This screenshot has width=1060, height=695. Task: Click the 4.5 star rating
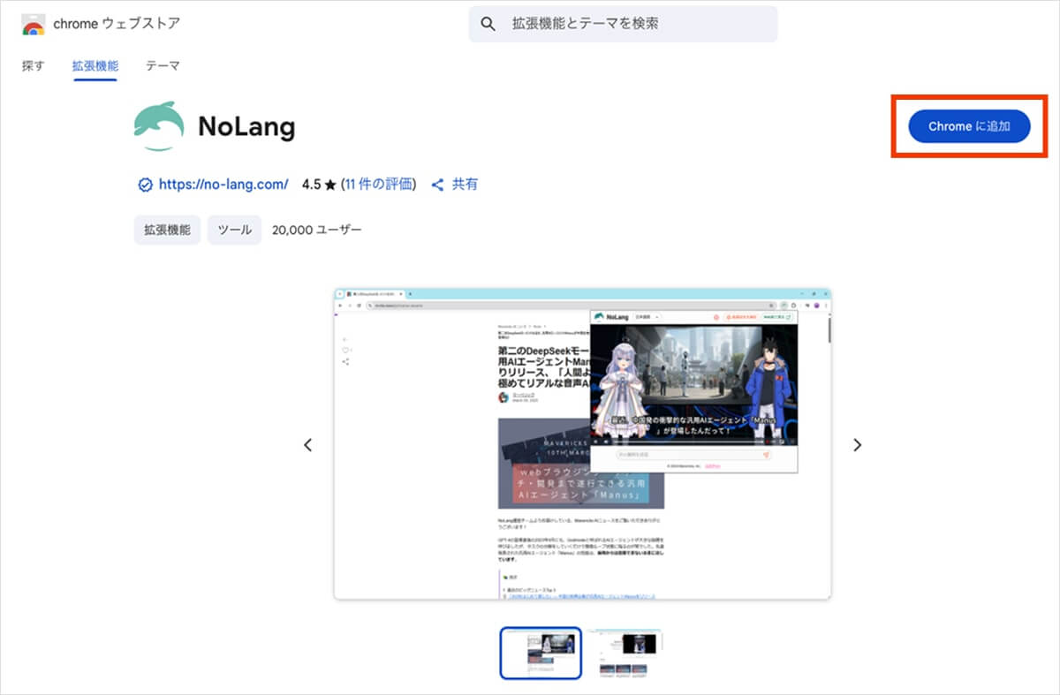(x=319, y=185)
